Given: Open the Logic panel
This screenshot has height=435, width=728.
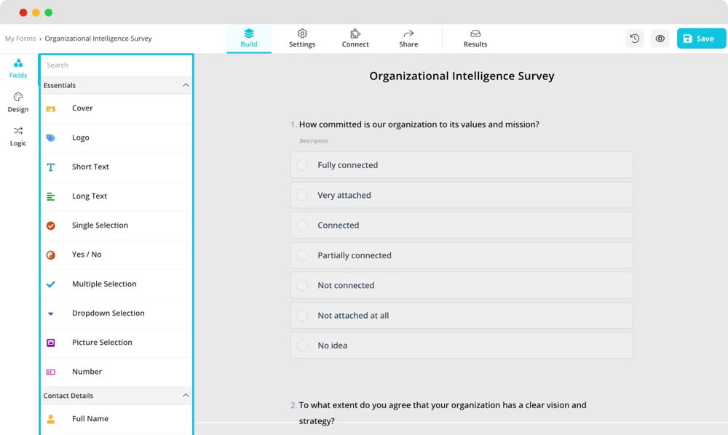Looking at the screenshot, I should tap(18, 136).
